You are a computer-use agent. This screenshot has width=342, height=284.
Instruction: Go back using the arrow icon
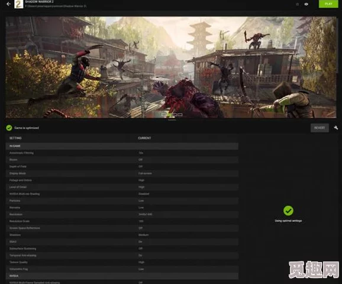(x=8, y=4)
